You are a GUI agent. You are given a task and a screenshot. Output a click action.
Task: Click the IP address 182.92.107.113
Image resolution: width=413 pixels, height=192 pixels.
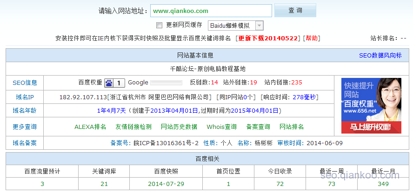(83, 97)
